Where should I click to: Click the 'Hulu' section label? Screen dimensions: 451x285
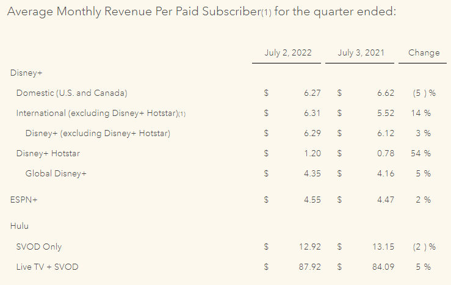[x=20, y=226]
